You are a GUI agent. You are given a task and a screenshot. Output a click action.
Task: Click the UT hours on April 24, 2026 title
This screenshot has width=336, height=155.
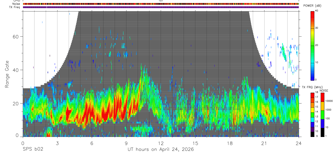(161, 150)
